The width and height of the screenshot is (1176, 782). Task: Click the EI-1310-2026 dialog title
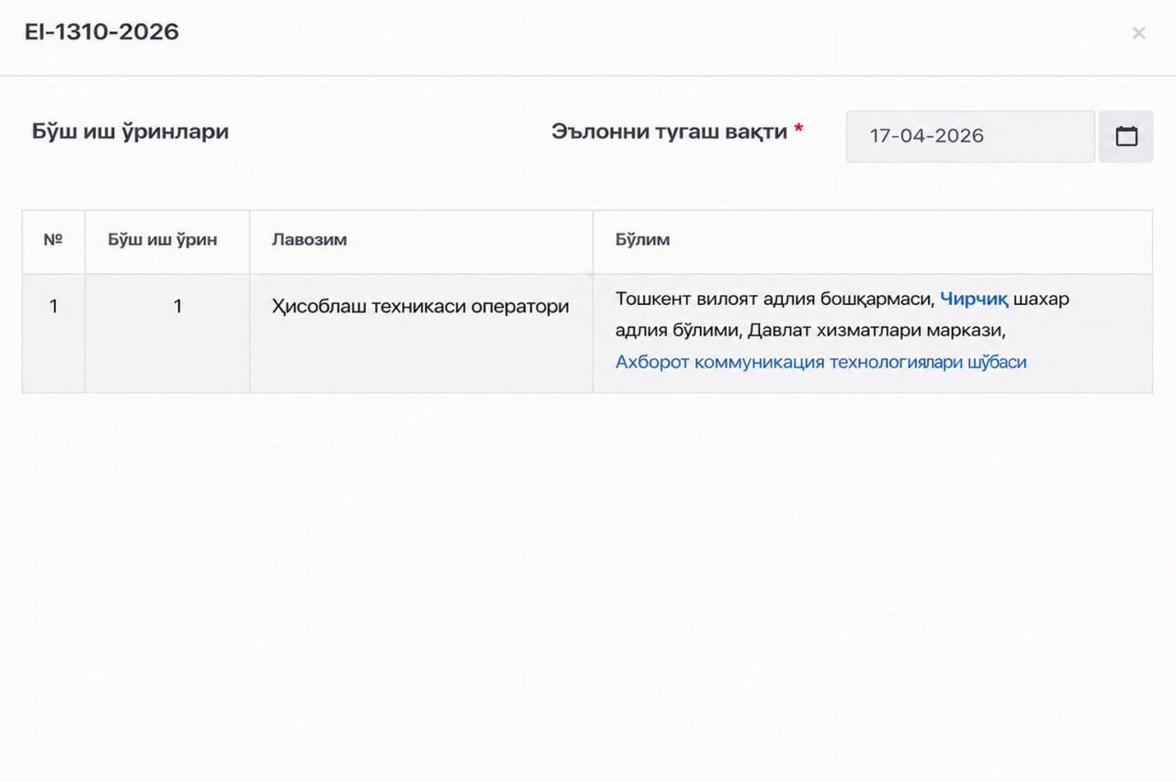point(102,32)
